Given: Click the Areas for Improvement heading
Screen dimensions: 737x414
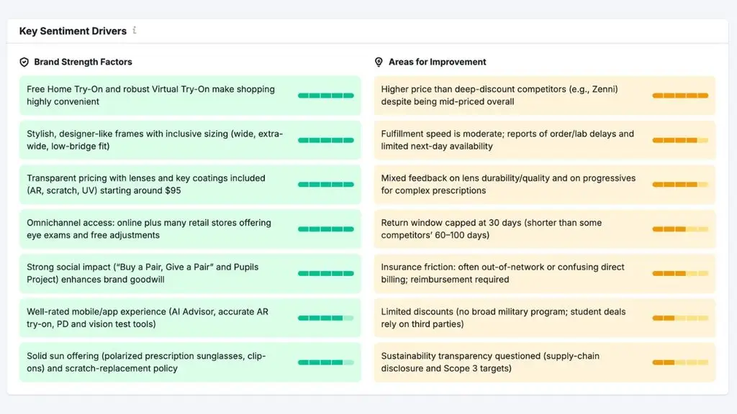Looking at the screenshot, I should [x=437, y=62].
